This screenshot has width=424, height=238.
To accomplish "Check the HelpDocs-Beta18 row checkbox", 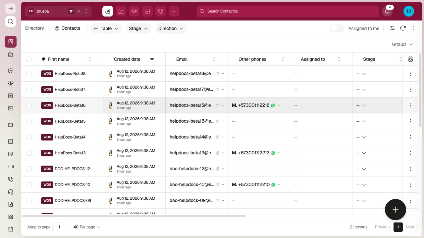I will coord(29,74).
